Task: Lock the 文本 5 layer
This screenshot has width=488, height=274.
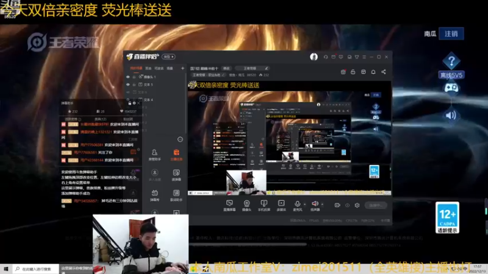Action: click(134, 85)
